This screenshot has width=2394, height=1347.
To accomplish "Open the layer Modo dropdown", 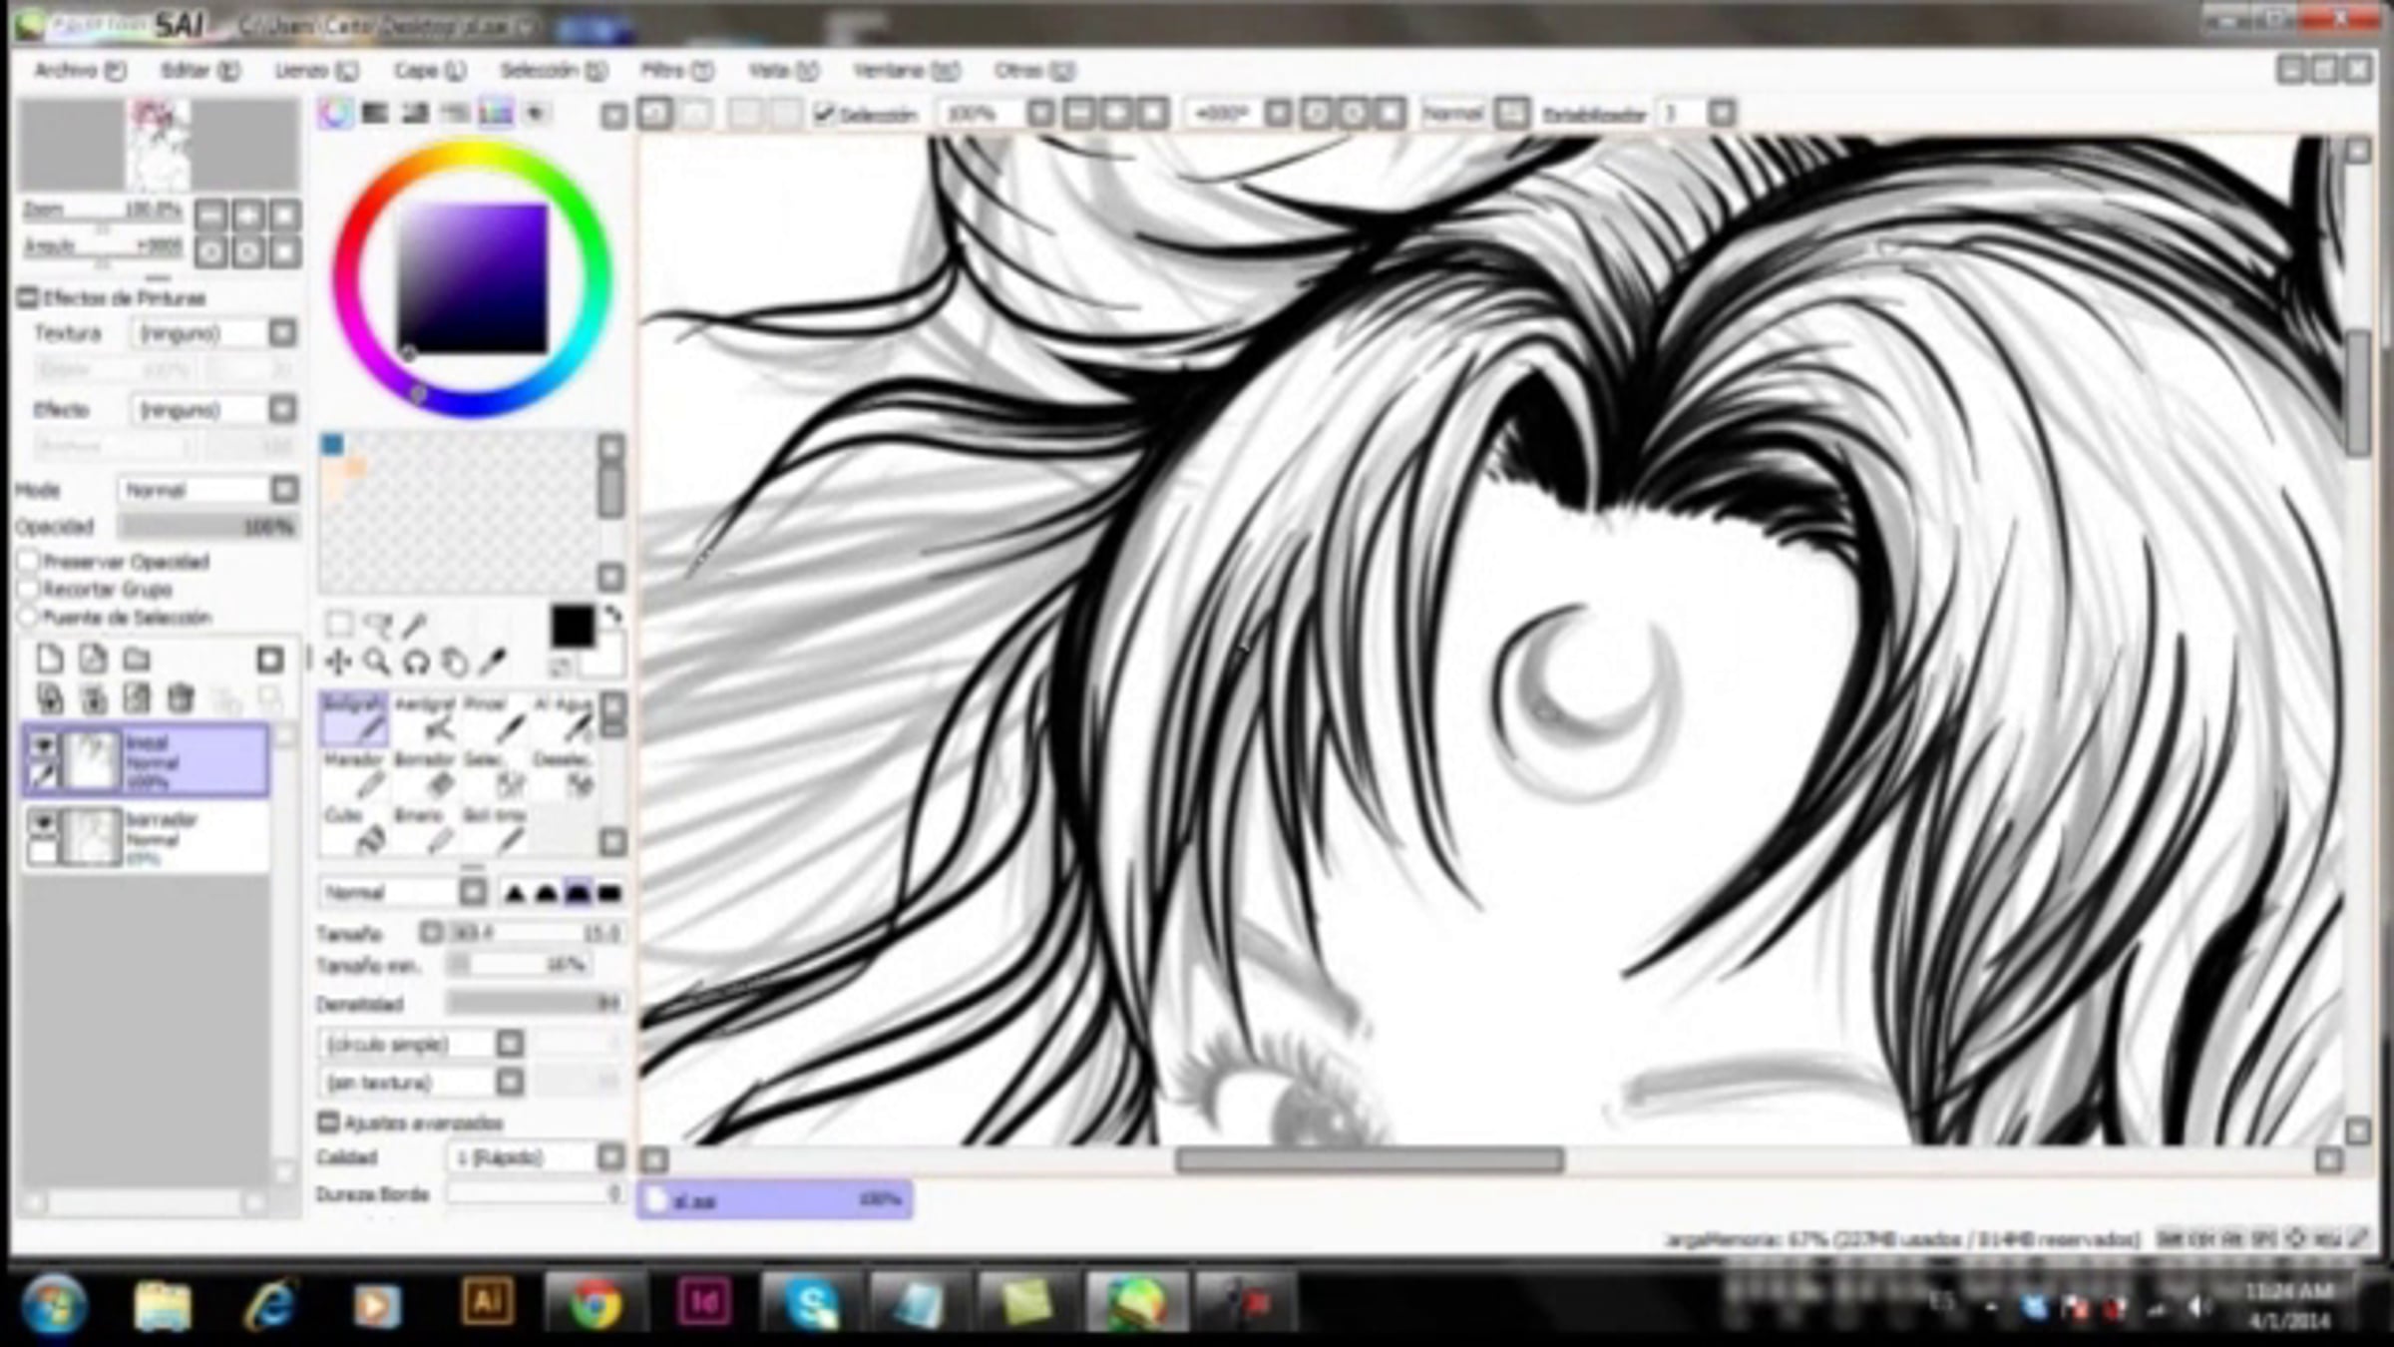I will [284, 489].
